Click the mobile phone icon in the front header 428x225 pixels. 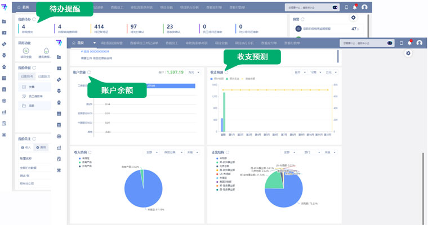point(401,43)
